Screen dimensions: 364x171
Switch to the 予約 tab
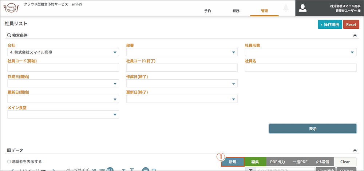(x=207, y=11)
